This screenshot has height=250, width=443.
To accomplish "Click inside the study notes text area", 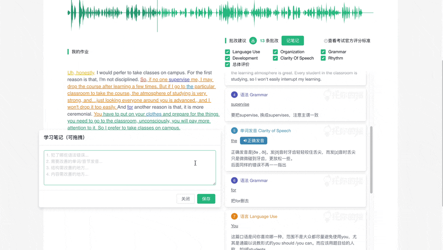I will click(x=130, y=167).
